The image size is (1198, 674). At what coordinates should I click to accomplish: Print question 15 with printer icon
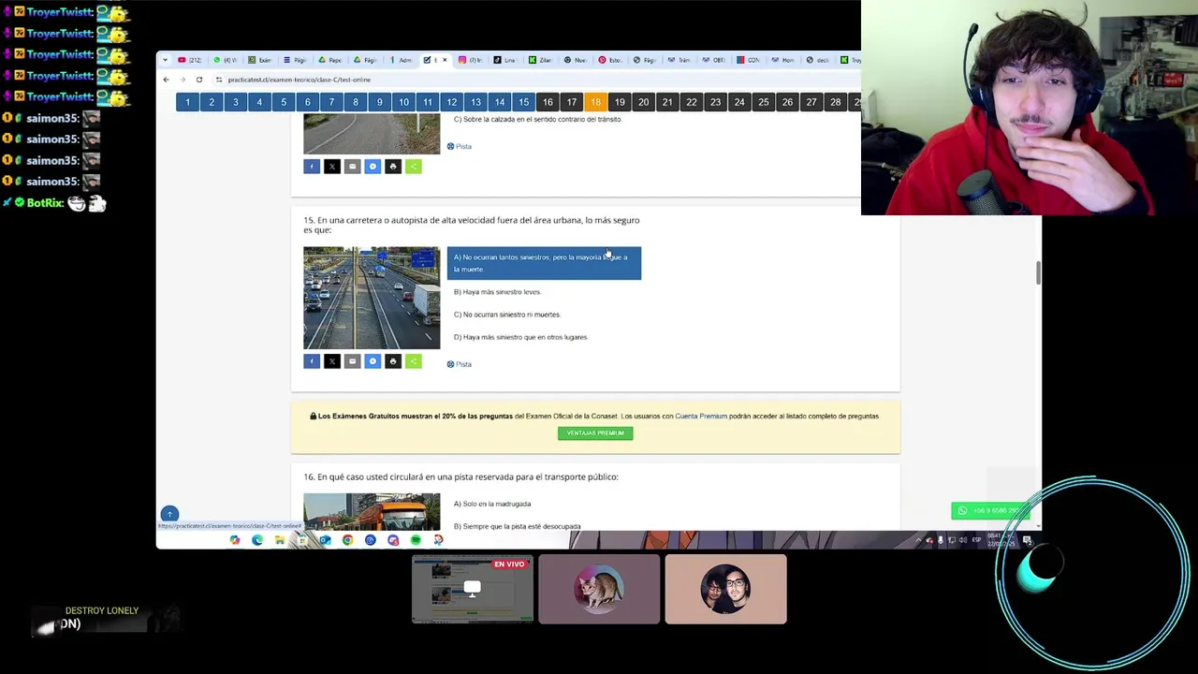pyautogui.click(x=393, y=361)
